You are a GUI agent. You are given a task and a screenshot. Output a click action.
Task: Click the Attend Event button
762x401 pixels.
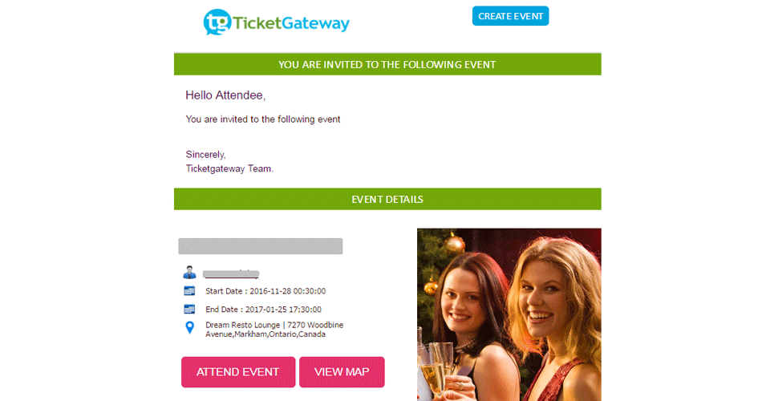point(238,372)
